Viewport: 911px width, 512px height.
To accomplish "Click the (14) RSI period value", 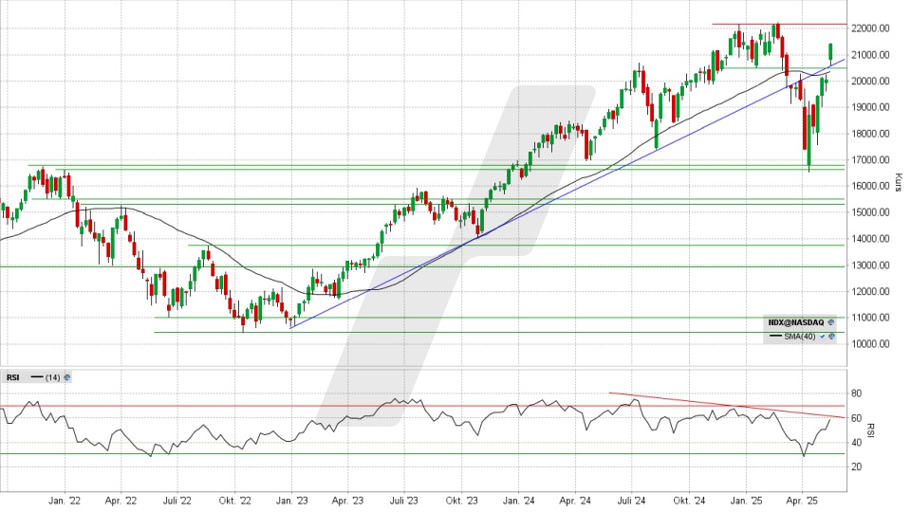I will [53, 377].
